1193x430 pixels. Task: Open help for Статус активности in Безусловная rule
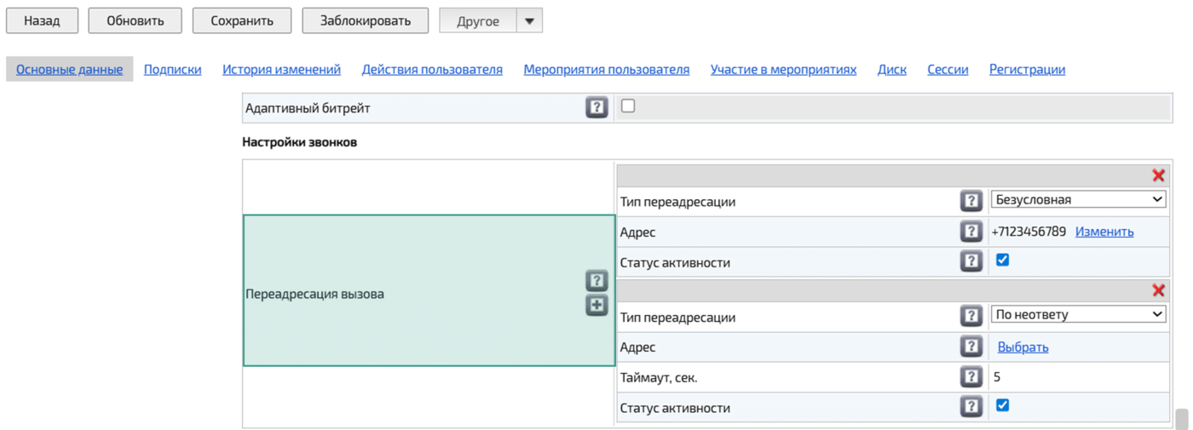(971, 261)
